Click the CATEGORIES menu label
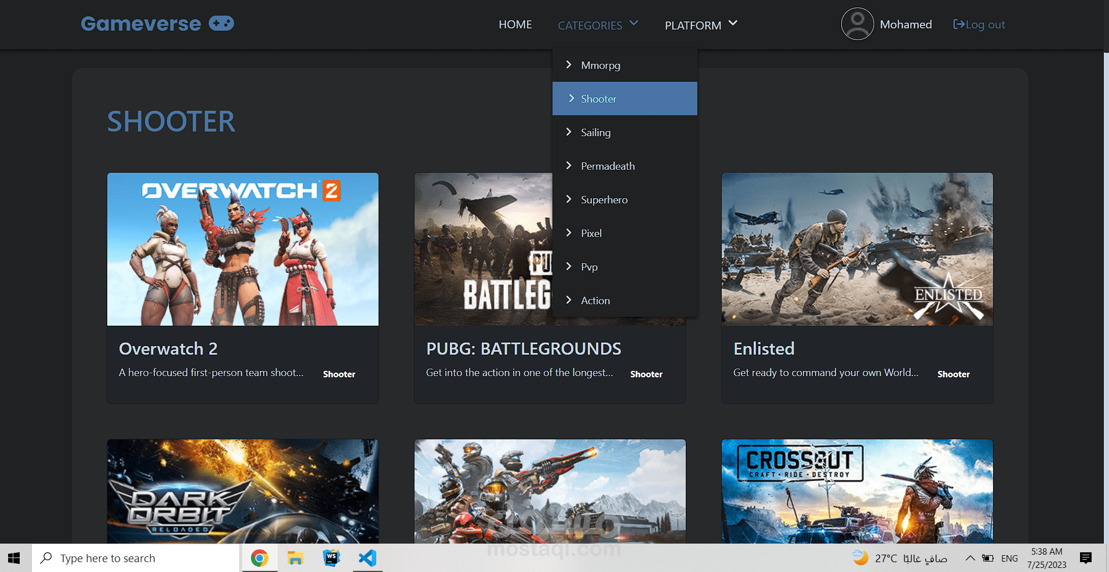The image size is (1109, 572). tap(590, 25)
